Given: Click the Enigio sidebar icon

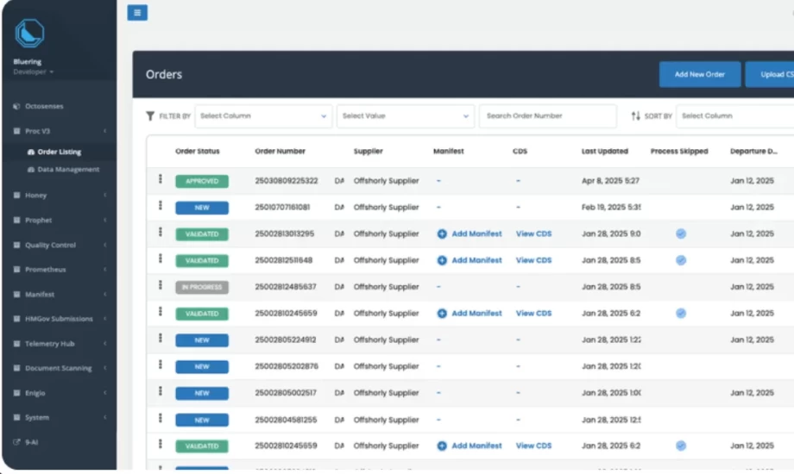Looking at the screenshot, I should [x=16, y=393].
